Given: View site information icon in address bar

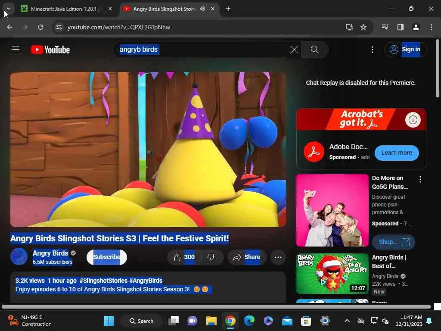Looking at the screenshot, I should (x=59, y=27).
